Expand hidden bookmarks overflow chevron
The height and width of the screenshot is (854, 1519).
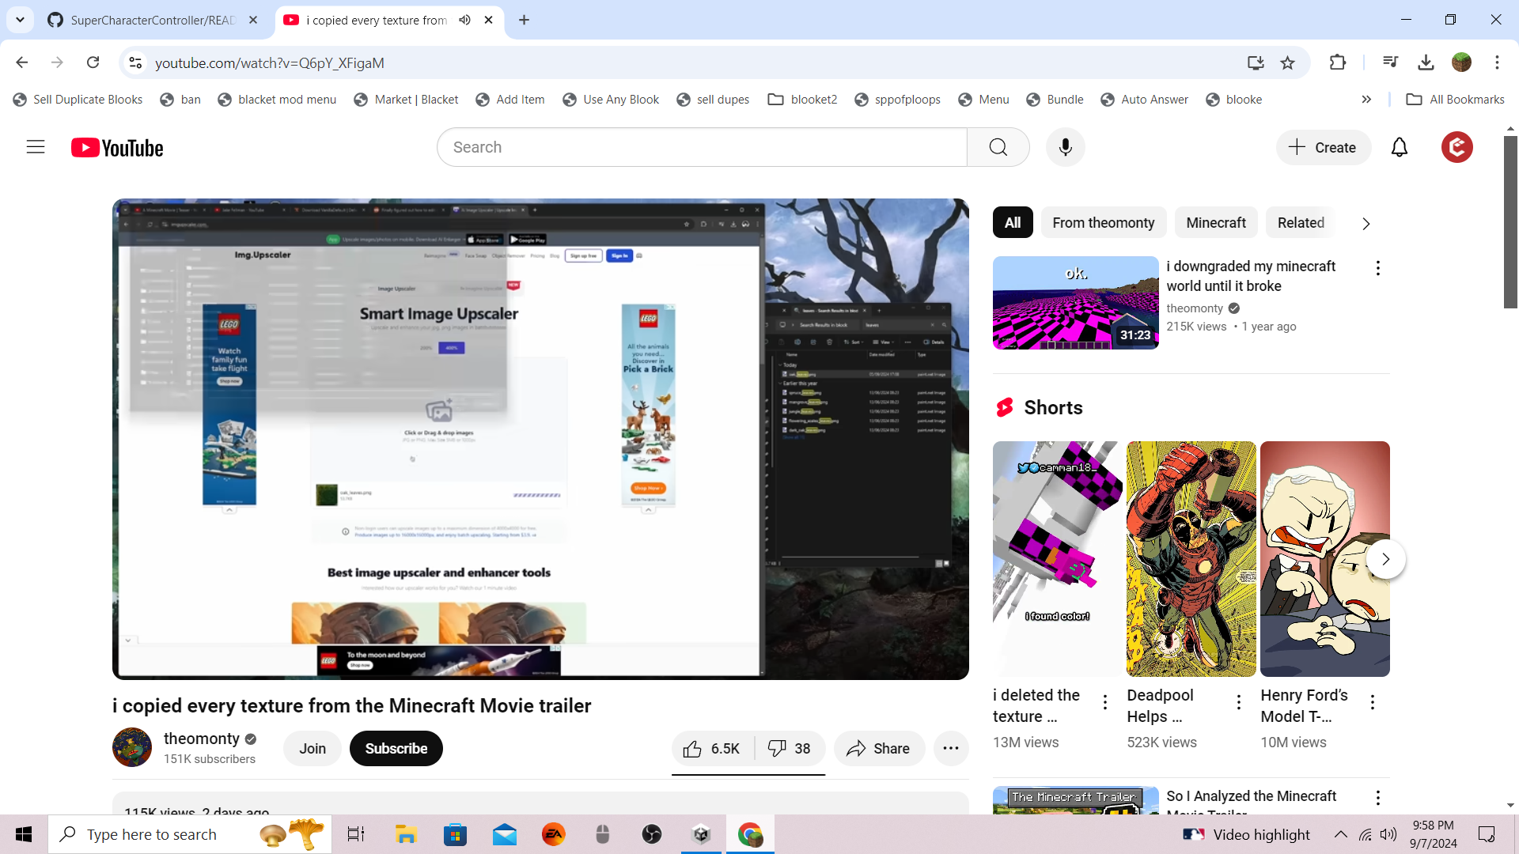pos(1366,100)
